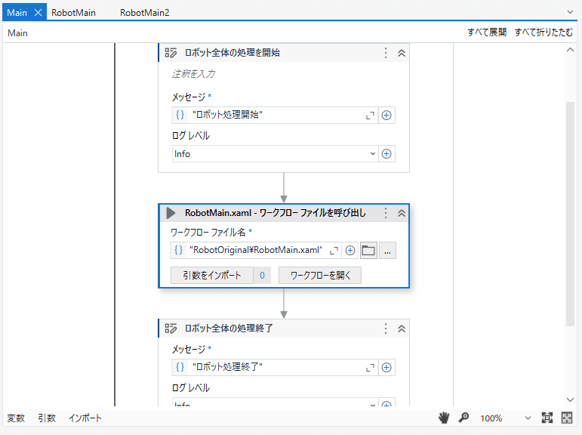Expand editor for "ロボット処理終了" message

pyautogui.click(x=370, y=368)
